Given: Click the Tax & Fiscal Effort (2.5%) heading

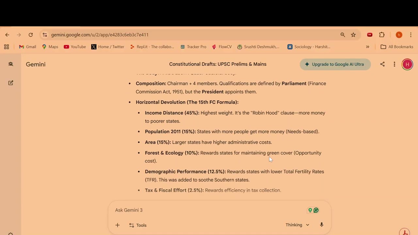Looking at the screenshot, I should click(174, 190).
